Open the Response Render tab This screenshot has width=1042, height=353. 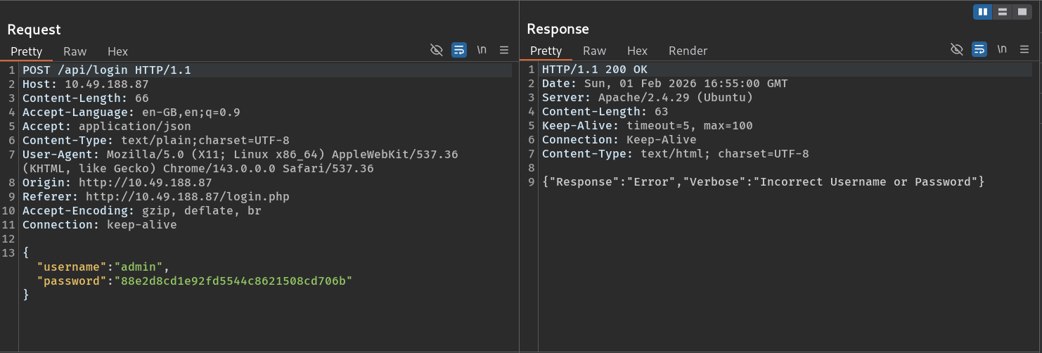tap(688, 51)
